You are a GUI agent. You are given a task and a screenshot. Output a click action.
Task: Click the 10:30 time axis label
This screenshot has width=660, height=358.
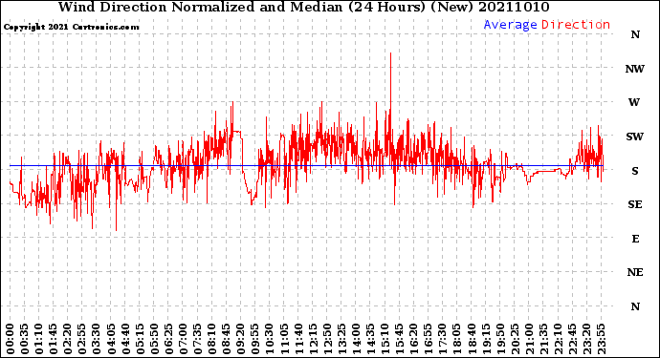point(270,339)
